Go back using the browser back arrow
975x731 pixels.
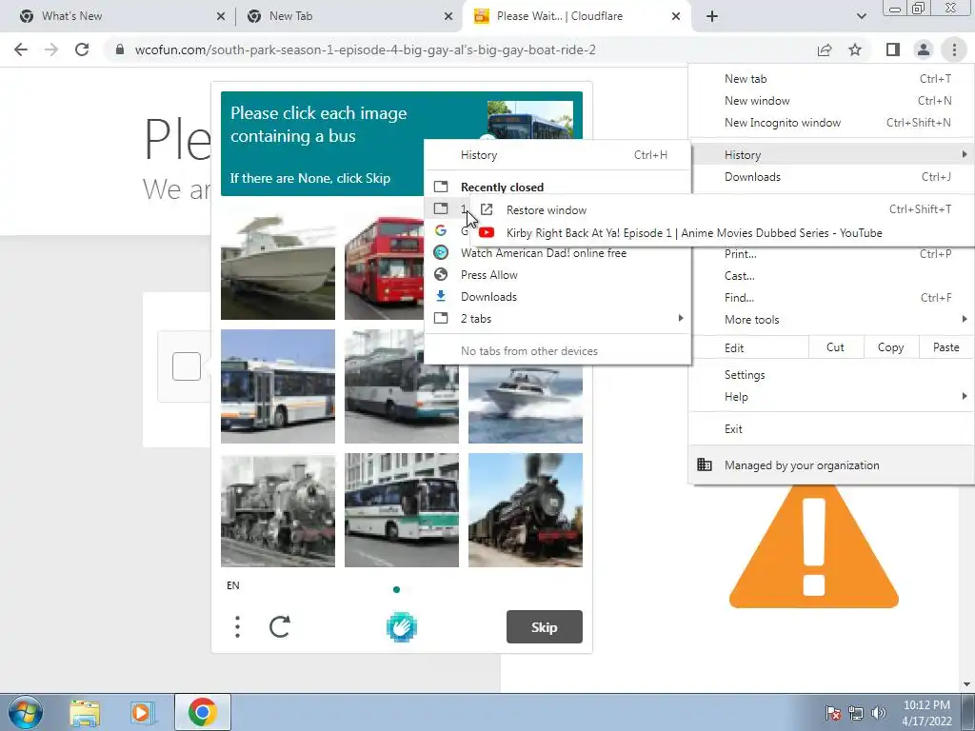coord(21,49)
